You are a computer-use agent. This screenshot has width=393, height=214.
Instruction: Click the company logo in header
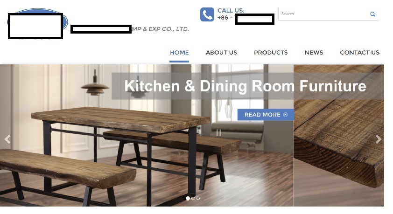point(38,24)
